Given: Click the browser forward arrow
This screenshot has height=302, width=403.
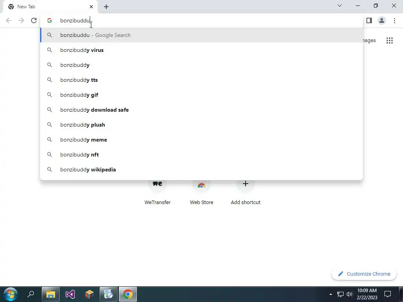Looking at the screenshot, I should [21, 20].
